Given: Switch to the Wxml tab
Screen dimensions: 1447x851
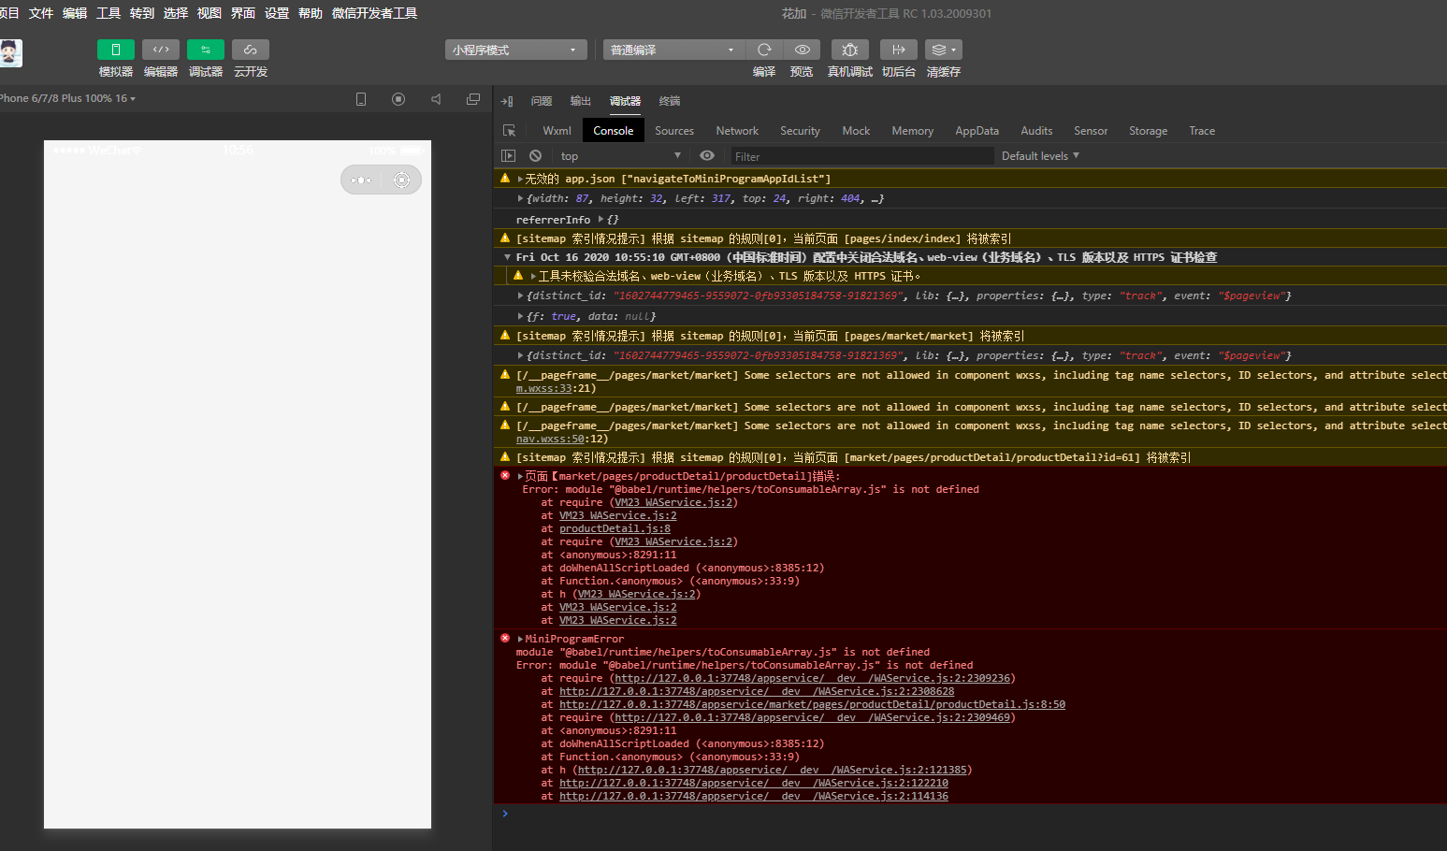Looking at the screenshot, I should [557, 131].
